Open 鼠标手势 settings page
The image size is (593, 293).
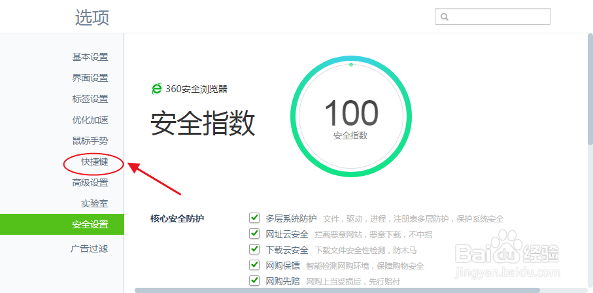click(90, 141)
